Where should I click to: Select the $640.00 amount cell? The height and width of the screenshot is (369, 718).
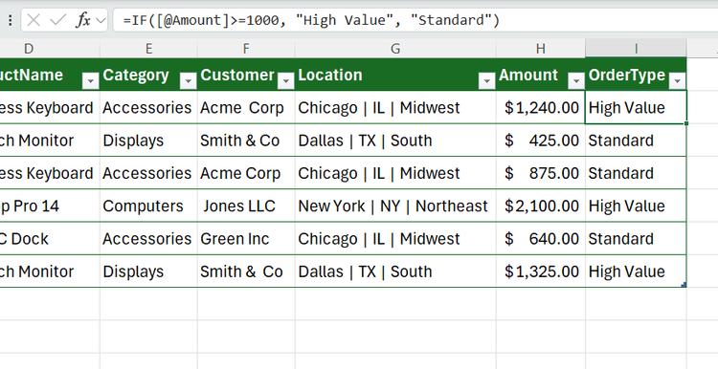(x=541, y=239)
